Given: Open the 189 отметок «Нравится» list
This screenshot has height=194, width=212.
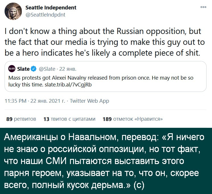Looking at the screenshot, I should pyautogui.click(x=133, y=119).
